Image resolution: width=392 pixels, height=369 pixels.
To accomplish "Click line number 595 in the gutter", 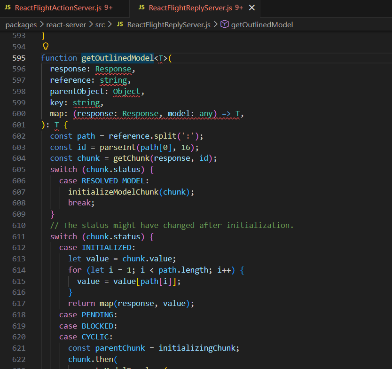I will point(19,58).
